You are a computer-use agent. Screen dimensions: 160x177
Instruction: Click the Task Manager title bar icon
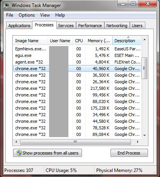tap(7, 5)
